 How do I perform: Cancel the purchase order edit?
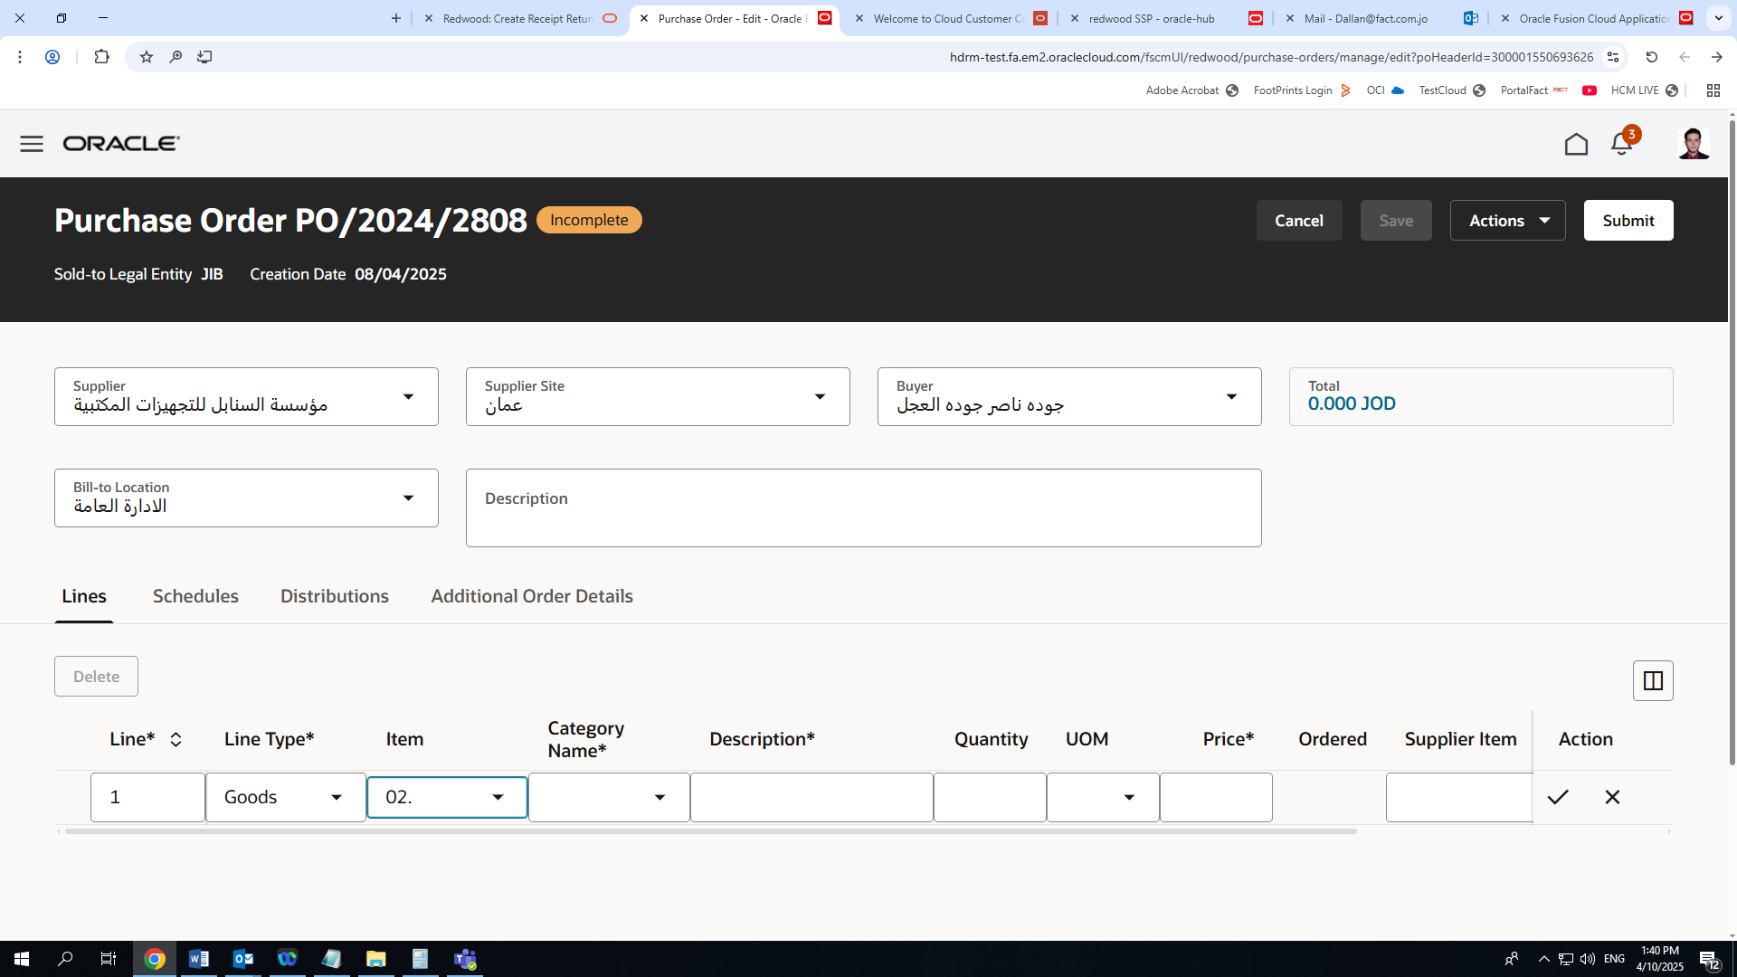tap(1299, 221)
